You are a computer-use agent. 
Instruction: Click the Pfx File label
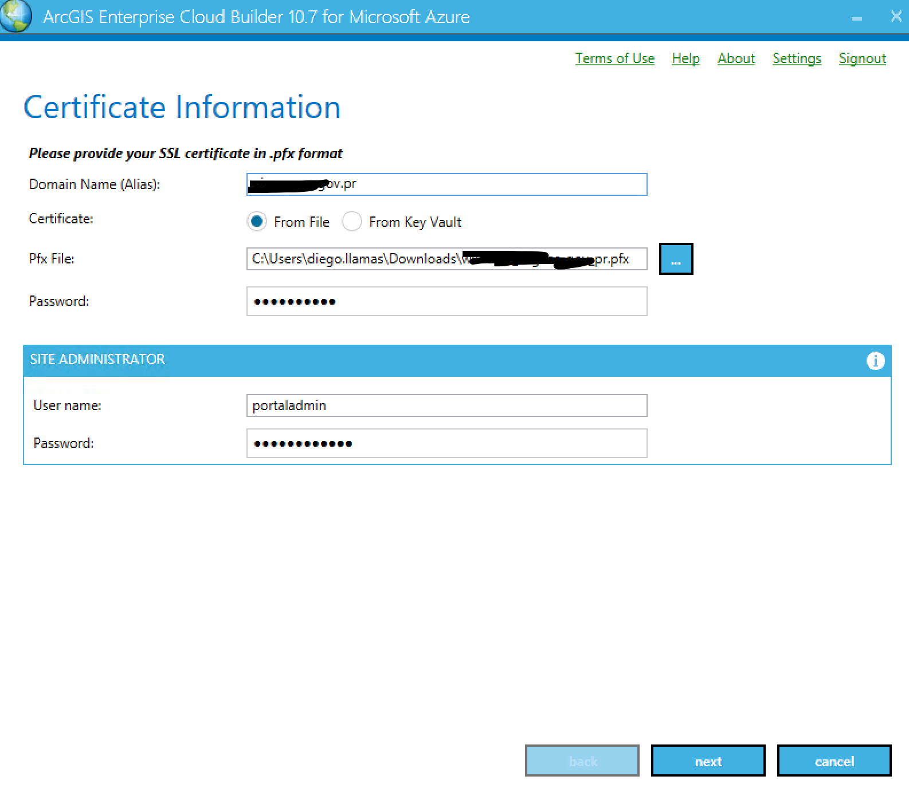tap(52, 259)
